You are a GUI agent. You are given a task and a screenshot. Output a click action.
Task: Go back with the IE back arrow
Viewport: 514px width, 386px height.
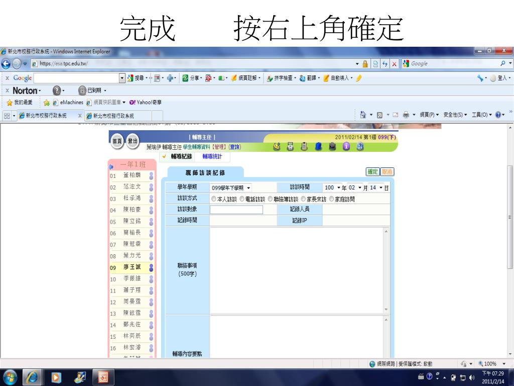(6, 64)
